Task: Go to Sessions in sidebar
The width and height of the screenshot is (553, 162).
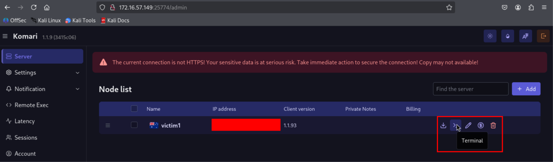Action: pyautogui.click(x=26, y=137)
